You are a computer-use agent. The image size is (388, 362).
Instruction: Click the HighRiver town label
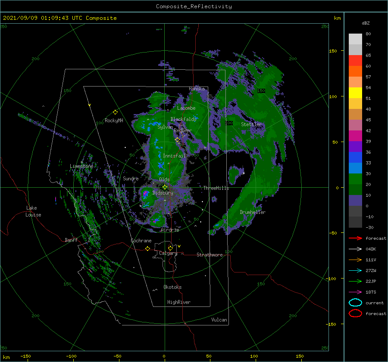(x=179, y=302)
